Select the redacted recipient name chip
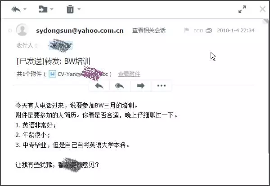The width and height of the screenshot is (270, 186). click(x=60, y=45)
